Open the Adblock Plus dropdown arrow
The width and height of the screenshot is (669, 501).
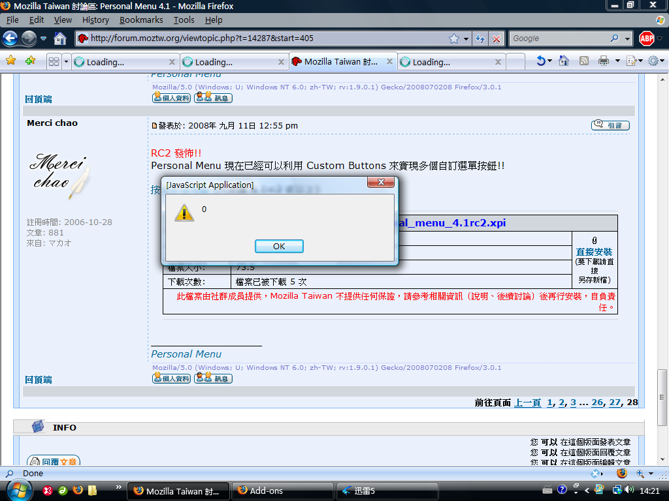660,38
